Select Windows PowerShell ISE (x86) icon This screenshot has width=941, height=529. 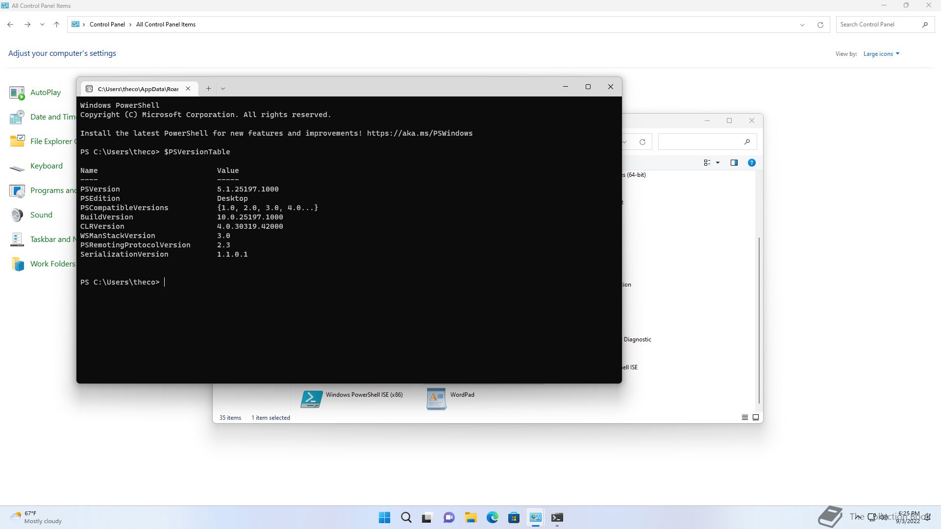pos(311,399)
